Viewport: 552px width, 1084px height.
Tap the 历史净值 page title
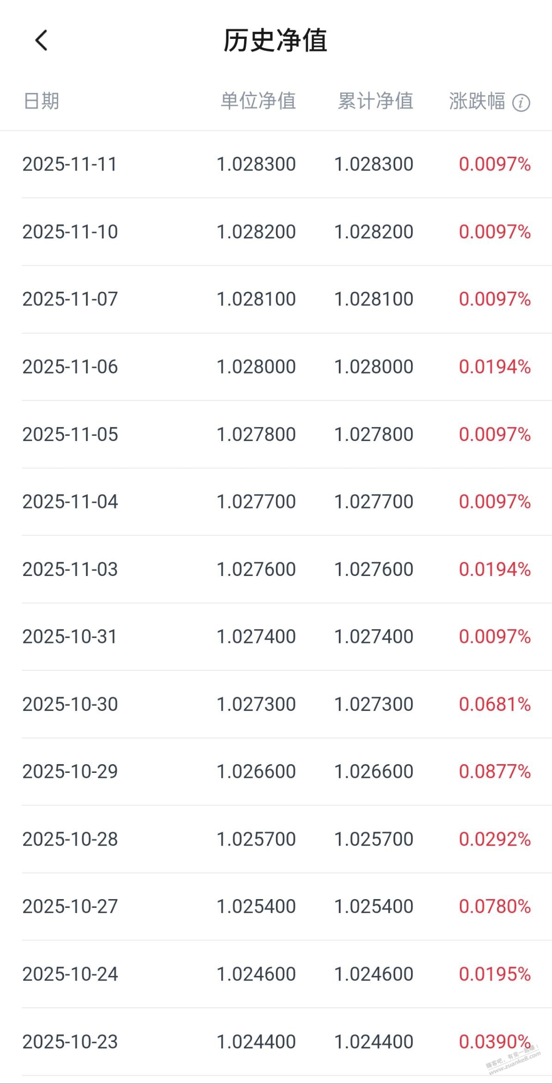(x=276, y=40)
